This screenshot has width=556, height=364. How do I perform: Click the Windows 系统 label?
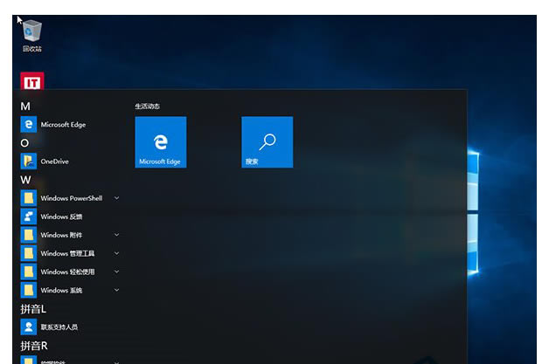61,291
